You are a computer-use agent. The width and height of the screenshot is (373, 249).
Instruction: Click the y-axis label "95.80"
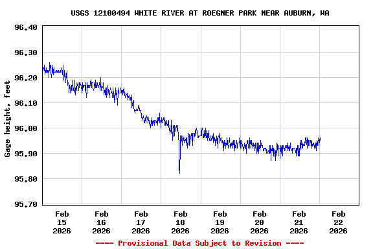click(x=26, y=179)
